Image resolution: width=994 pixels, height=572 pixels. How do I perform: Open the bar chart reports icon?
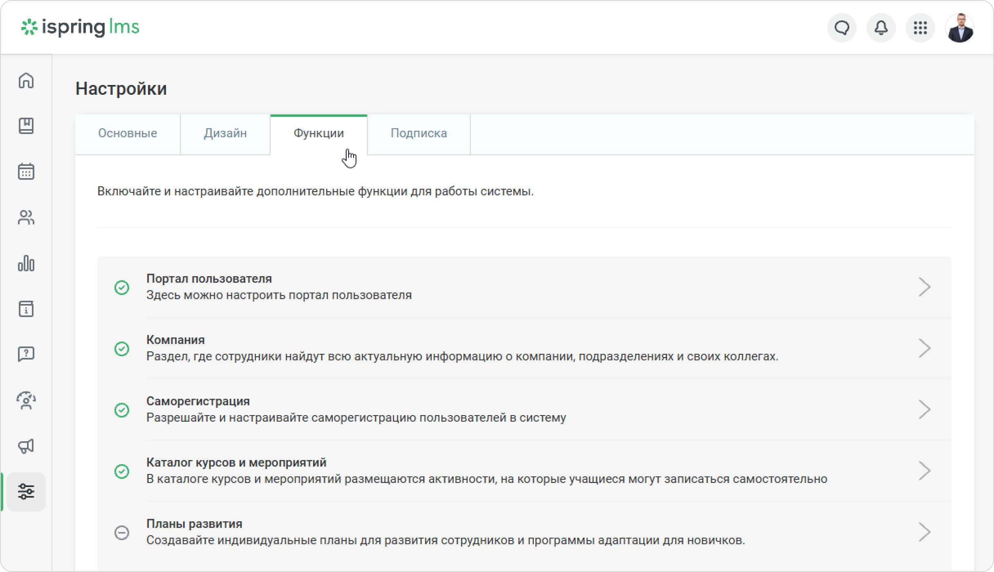(26, 263)
